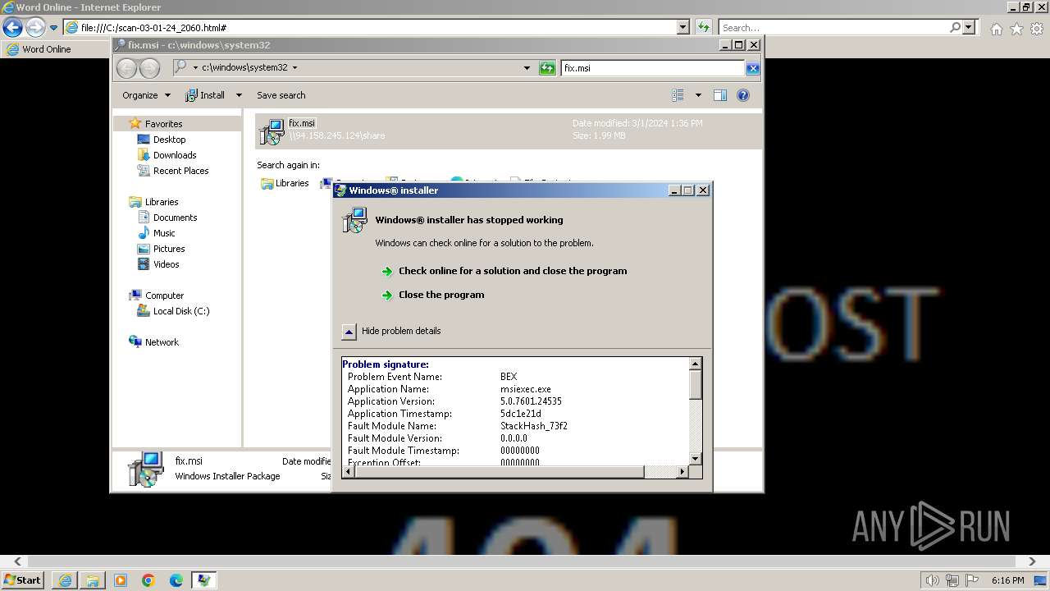This screenshot has height=591, width=1050.
Task: Click Close the program
Action: pos(441,295)
